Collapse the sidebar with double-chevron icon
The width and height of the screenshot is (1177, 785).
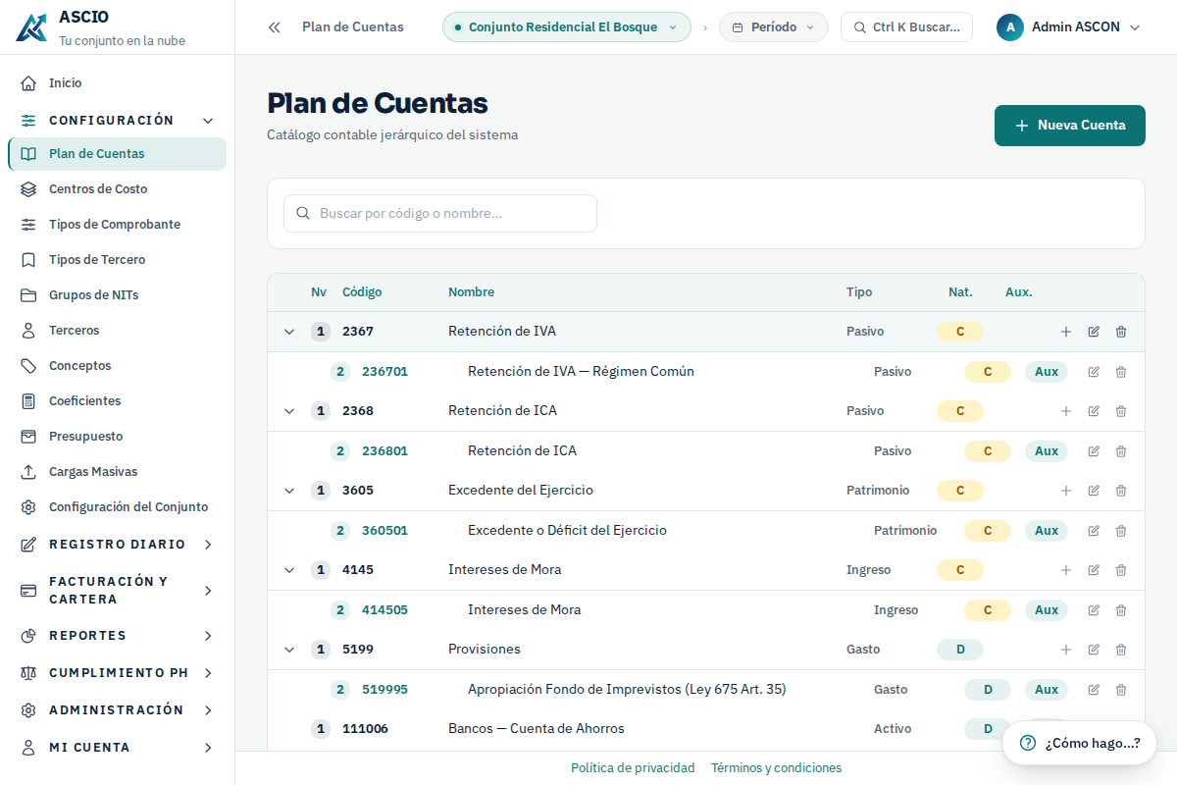pos(275,27)
